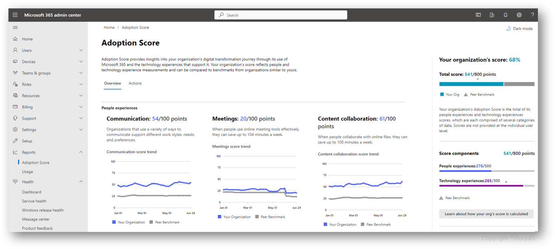The image size is (555, 249).
Task: Click the total score progress bar
Action: pos(486,84)
